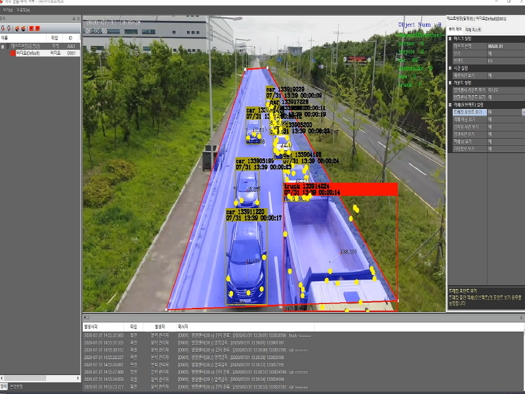Close the left tree panel
This screenshot has height=394, width=525.
tap(78, 19)
